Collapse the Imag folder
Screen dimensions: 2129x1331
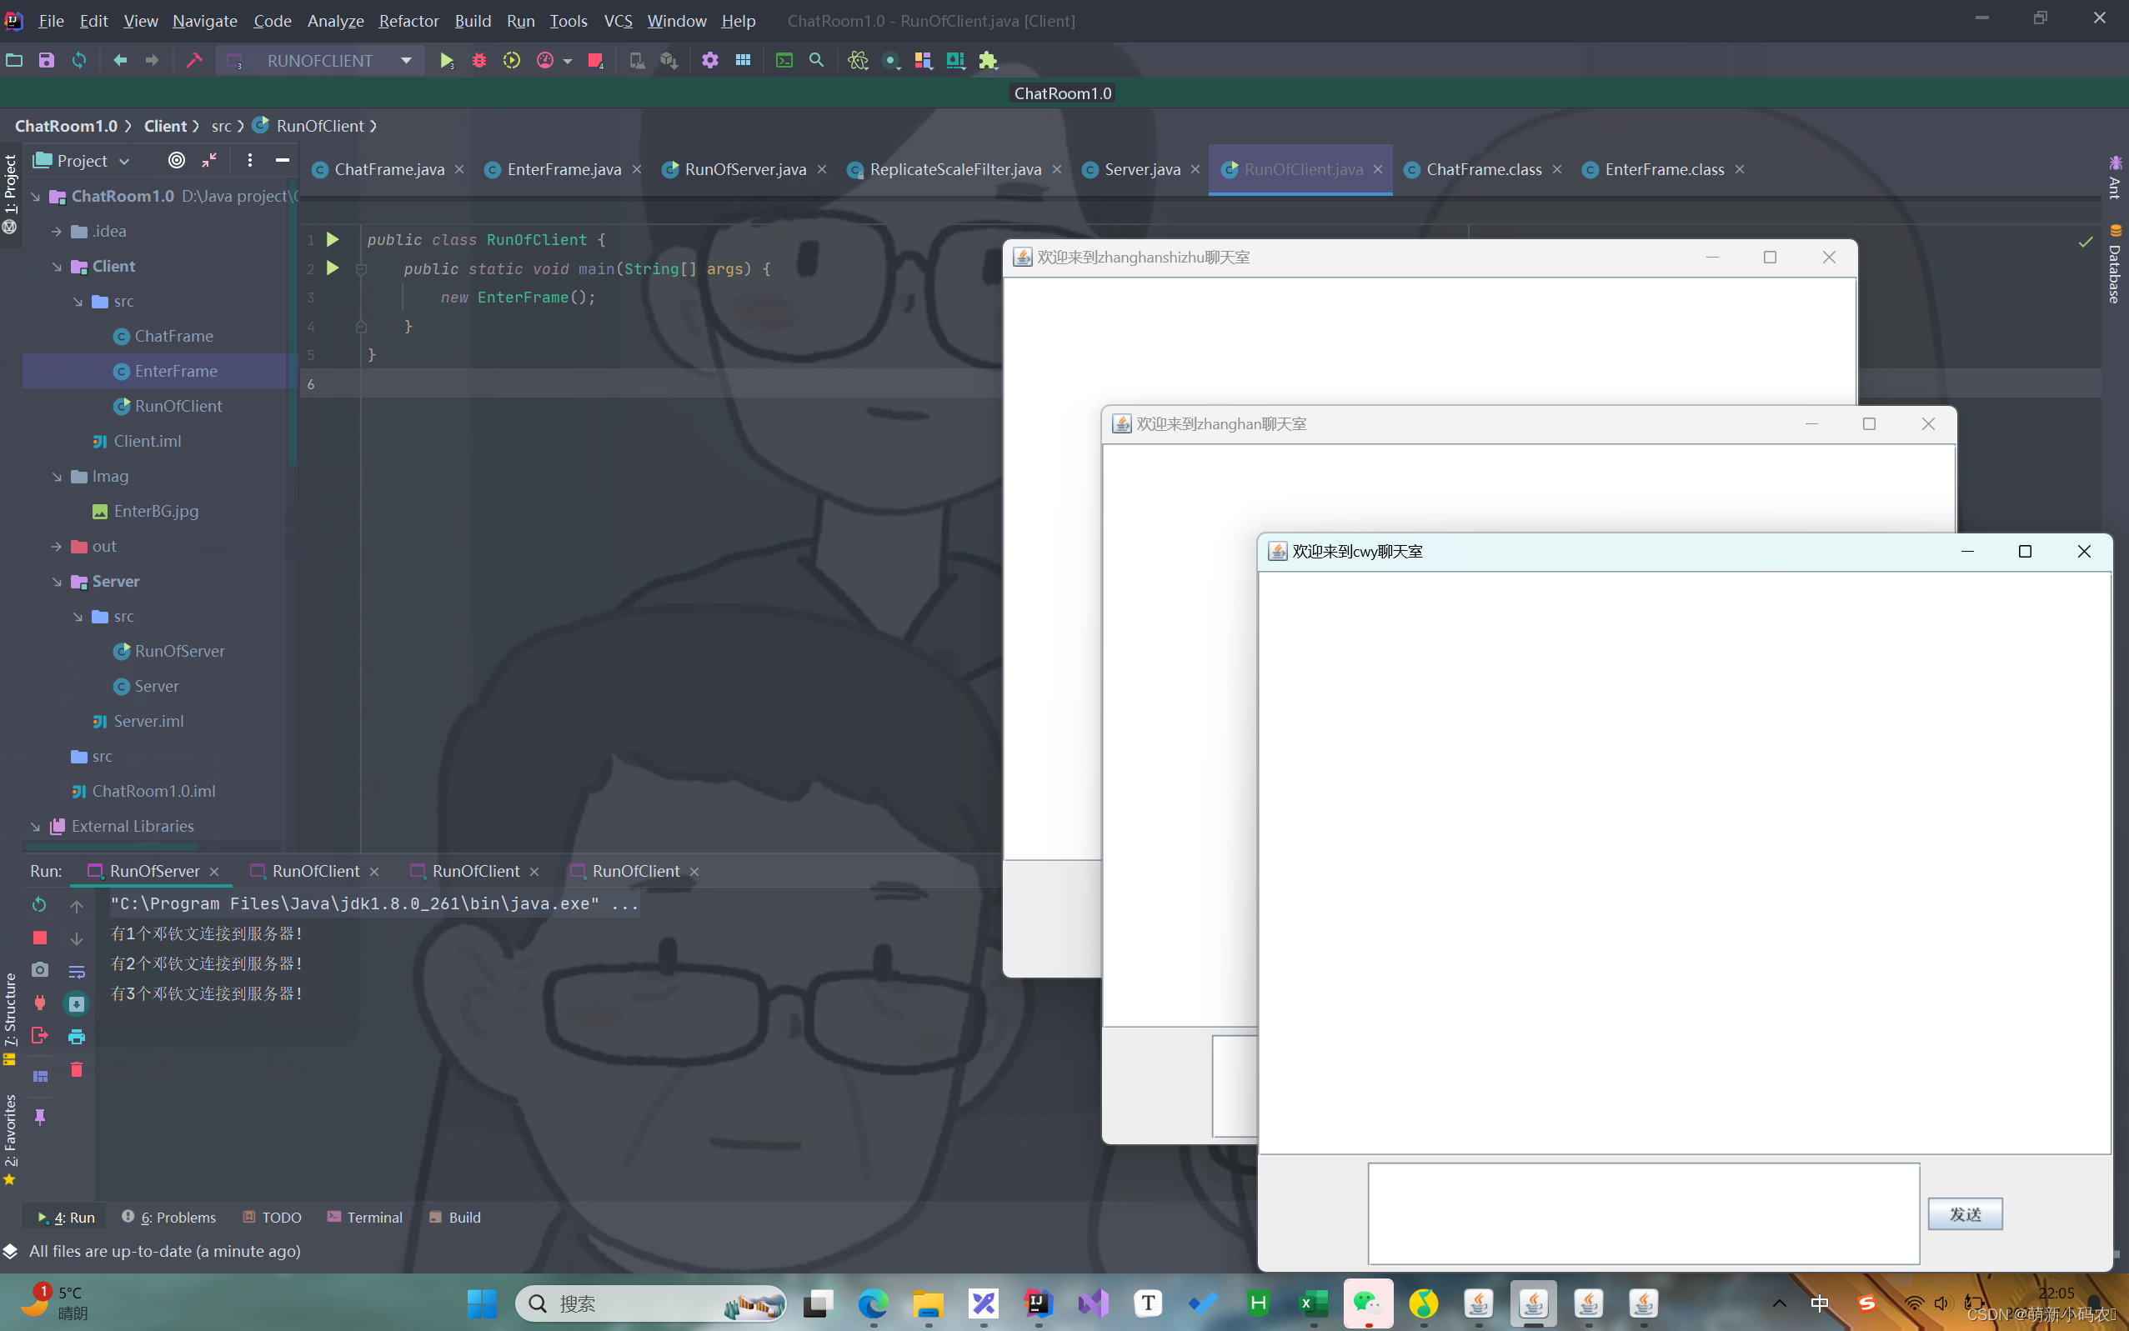click(57, 476)
